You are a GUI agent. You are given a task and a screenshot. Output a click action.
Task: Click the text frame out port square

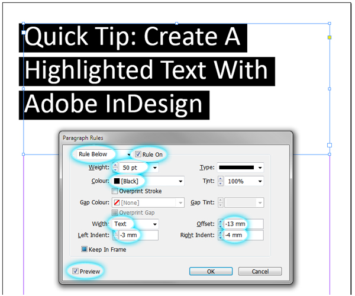330,145
